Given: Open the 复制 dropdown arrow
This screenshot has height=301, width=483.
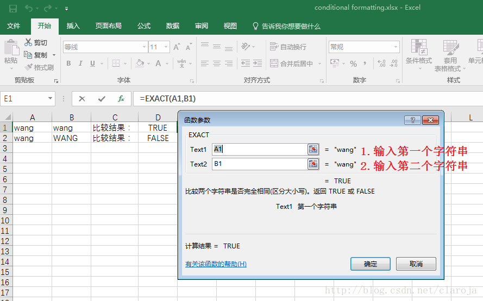Looking at the screenshot, I should click(x=54, y=55).
